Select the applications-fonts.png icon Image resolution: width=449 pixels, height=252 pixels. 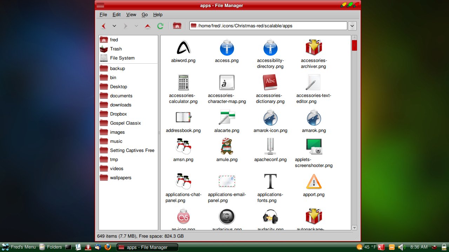270,181
